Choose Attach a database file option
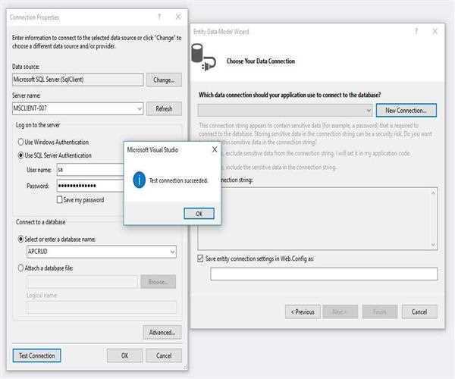Screen dimensions: 455x379 [x=20, y=268]
